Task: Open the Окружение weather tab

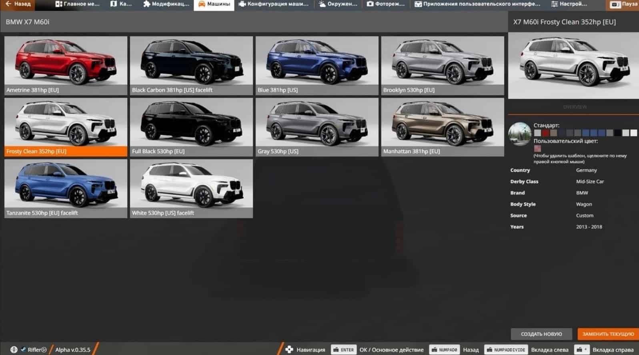Action: click(338, 4)
